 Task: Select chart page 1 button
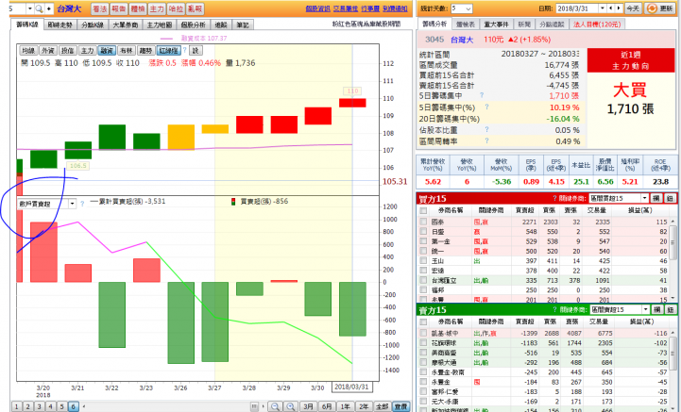(x=16, y=406)
